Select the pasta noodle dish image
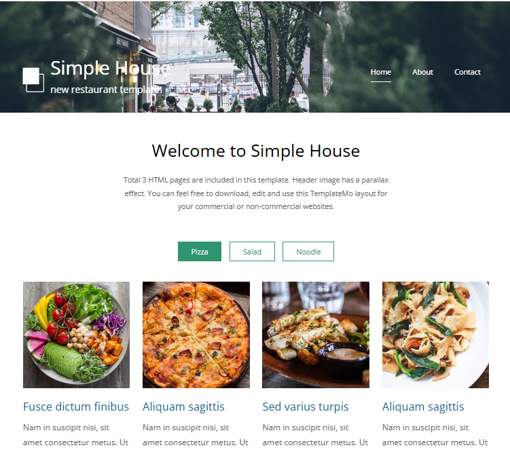 click(x=435, y=335)
